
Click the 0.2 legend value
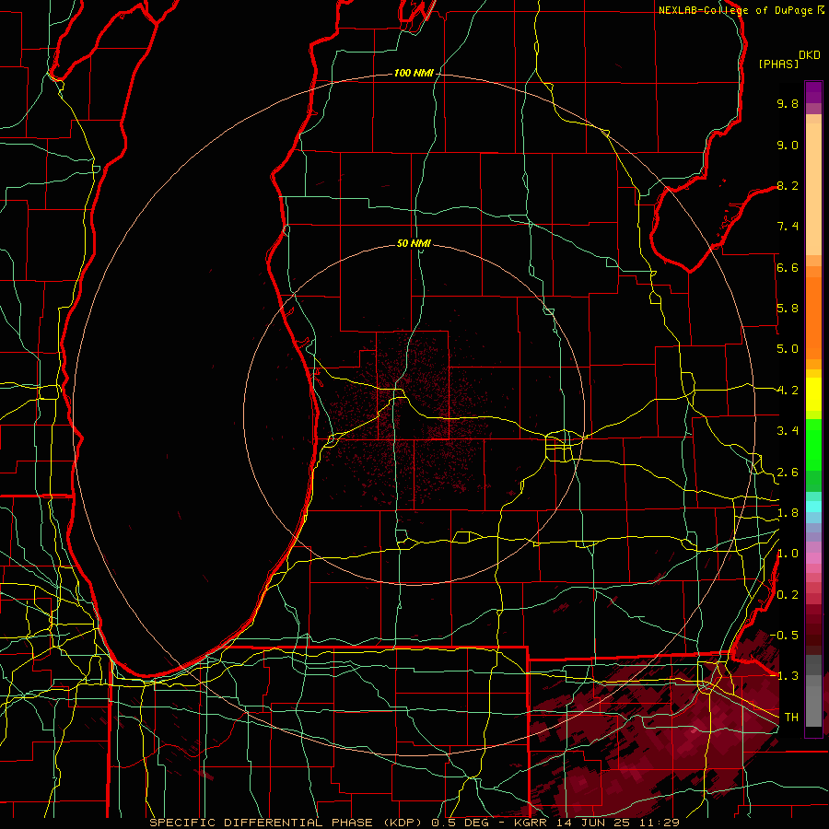[788, 595]
